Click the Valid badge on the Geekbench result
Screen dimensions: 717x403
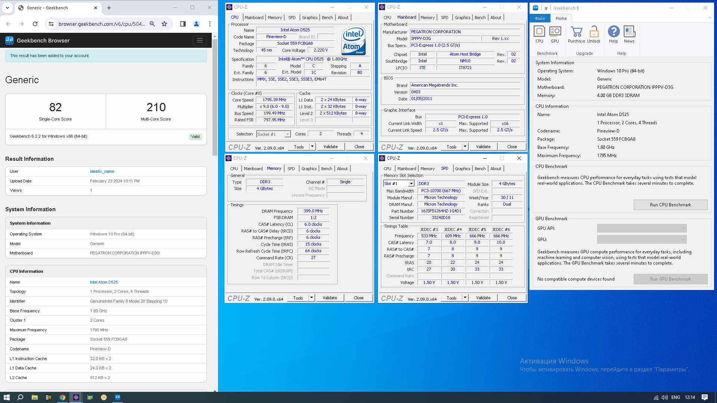[x=195, y=137]
